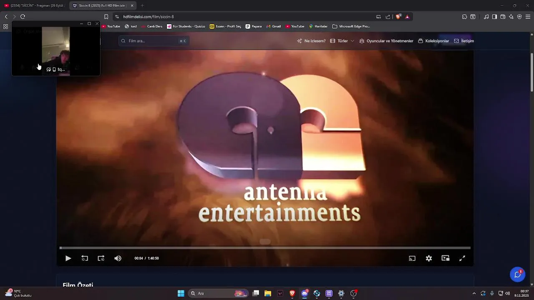This screenshot has height=300, width=534.
Task: Open Discord from the taskbar
Action: pos(305,293)
